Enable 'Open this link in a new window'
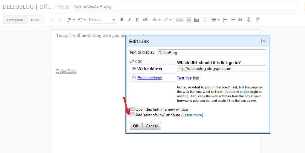Screen dimensions: 305x153 133,109
